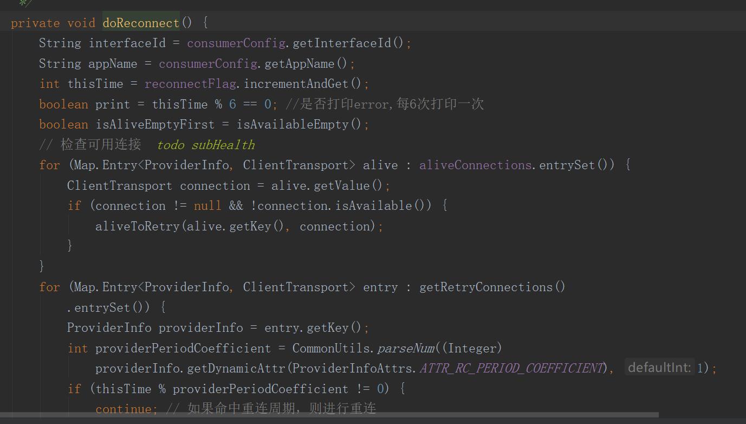Click the isAvailableEmpty method call
This screenshot has height=424, width=746.
click(x=293, y=124)
